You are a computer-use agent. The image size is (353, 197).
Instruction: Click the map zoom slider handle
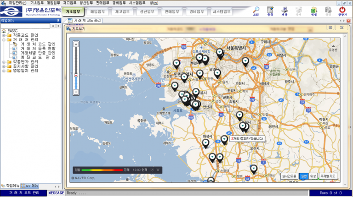[76, 76]
